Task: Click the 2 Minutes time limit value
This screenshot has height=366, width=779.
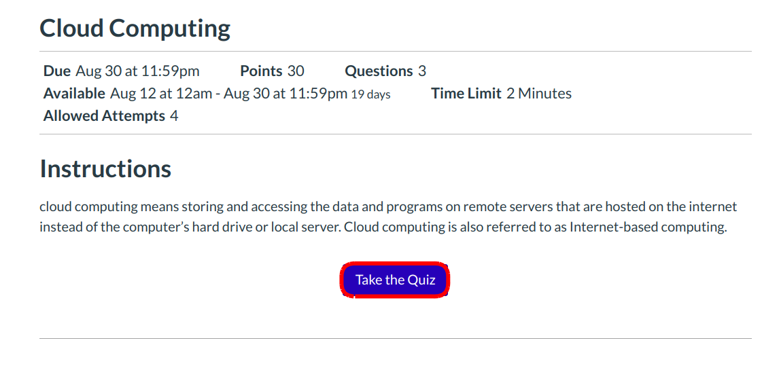Action: (x=539, y=94)
